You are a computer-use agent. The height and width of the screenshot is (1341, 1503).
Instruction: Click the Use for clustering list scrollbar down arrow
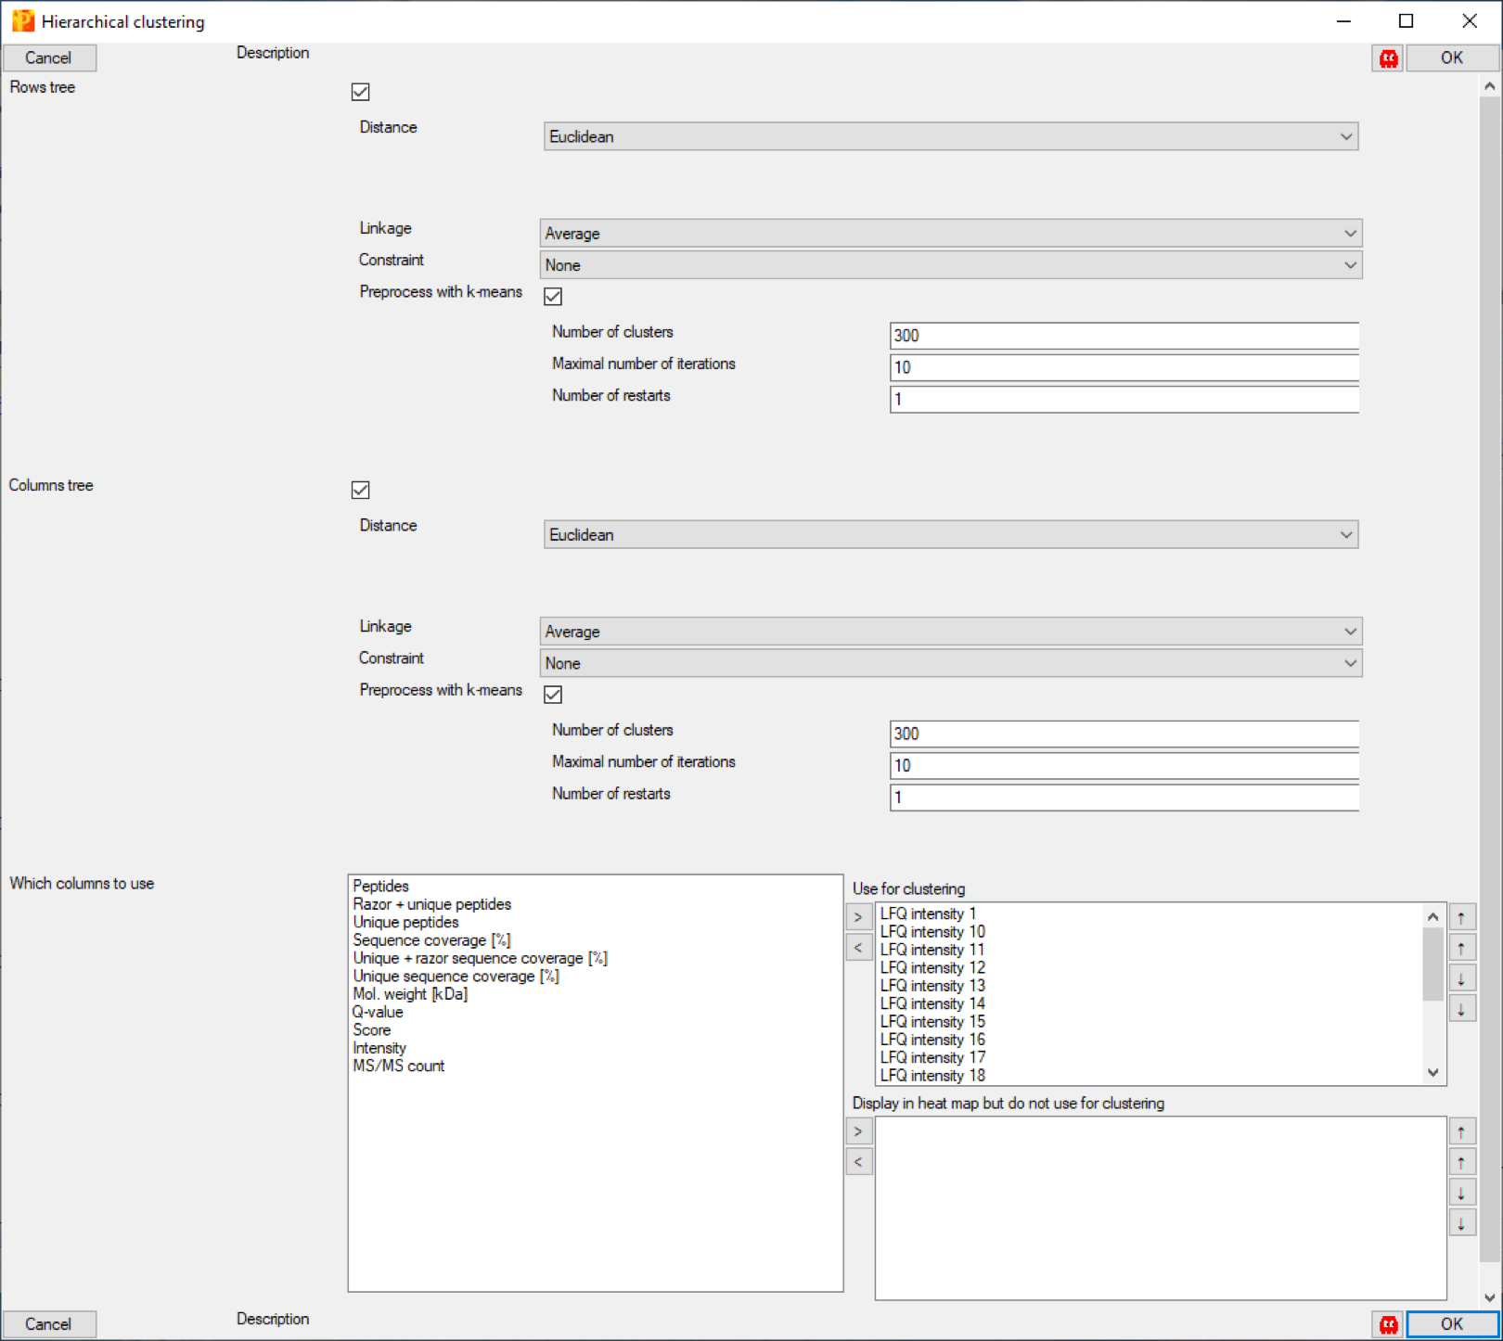pyautogui.click(x=1433, y=1073)
